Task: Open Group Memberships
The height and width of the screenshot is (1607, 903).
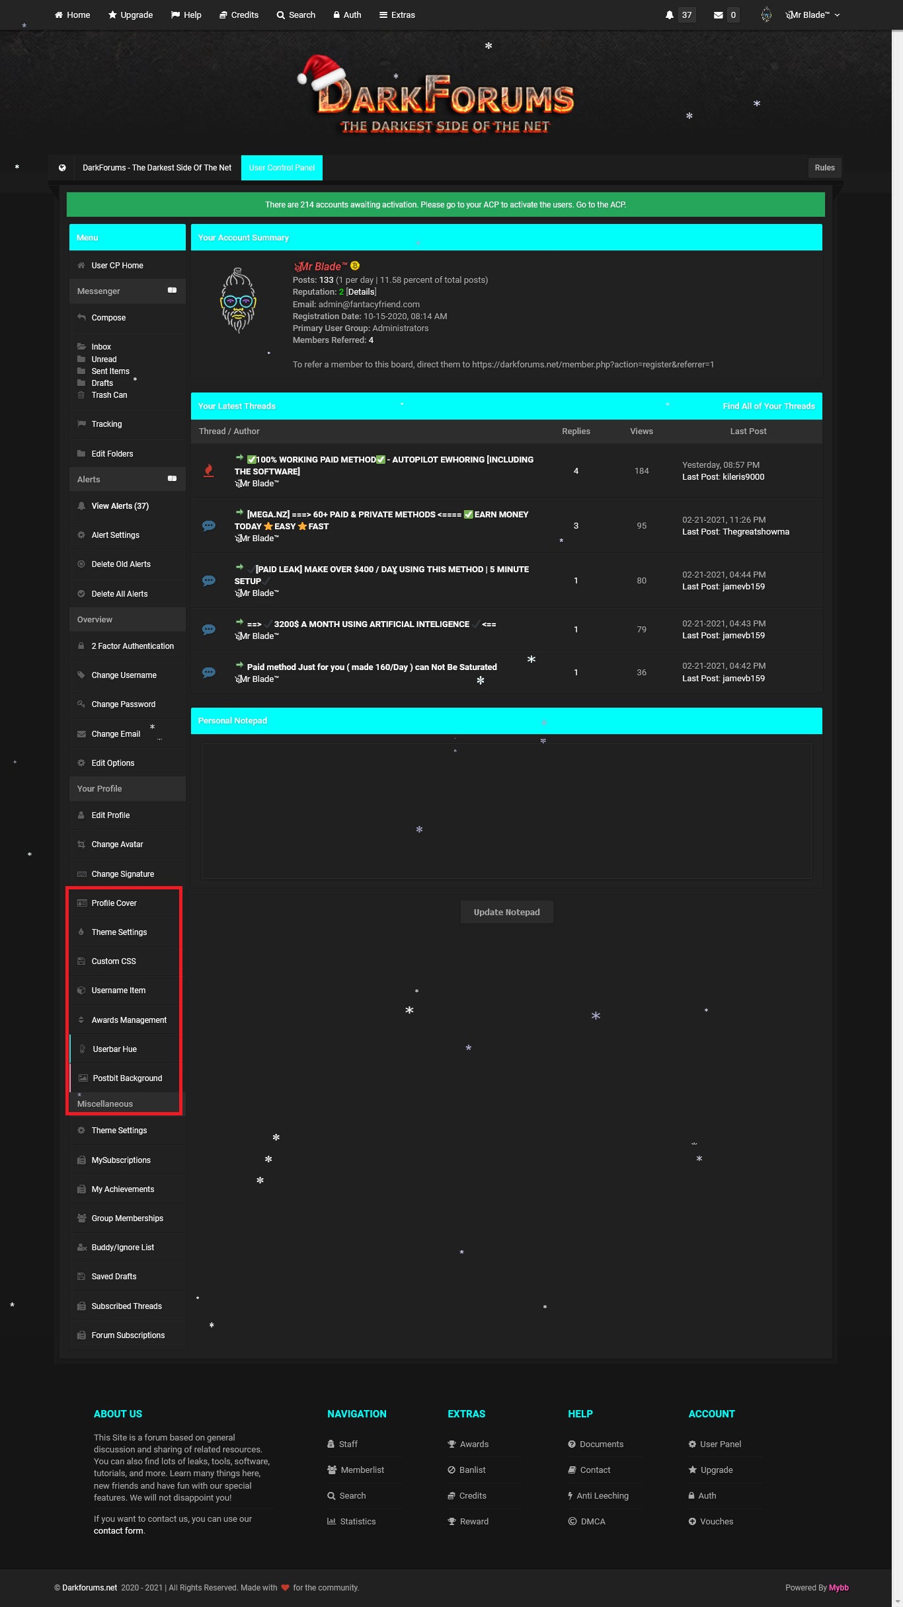Action: pos(127,1218)
